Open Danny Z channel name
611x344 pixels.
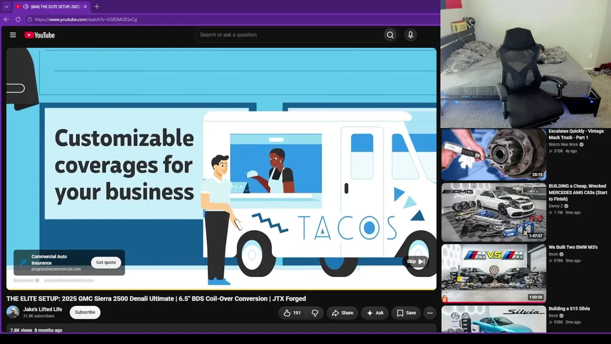tap(556, 206)
